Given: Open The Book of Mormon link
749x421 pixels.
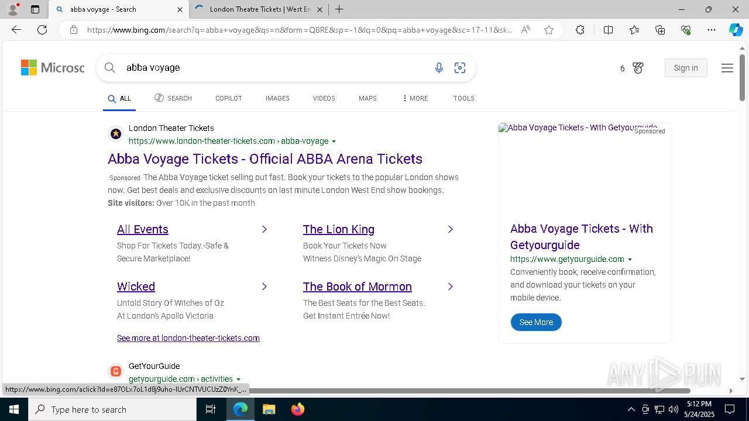Looking at the screenshot, I should click(358, 287).
